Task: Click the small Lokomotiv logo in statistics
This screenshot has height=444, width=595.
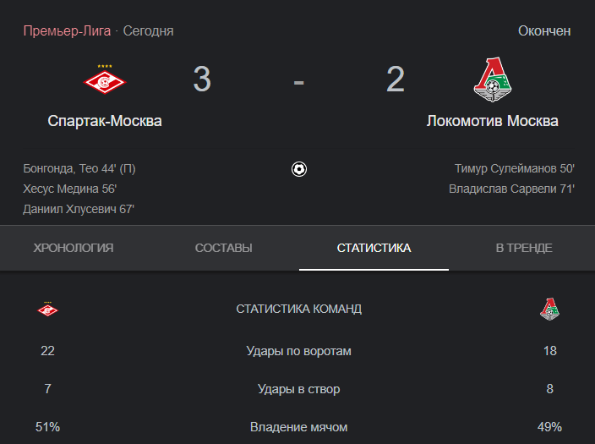Action: [x=550, y=310]
